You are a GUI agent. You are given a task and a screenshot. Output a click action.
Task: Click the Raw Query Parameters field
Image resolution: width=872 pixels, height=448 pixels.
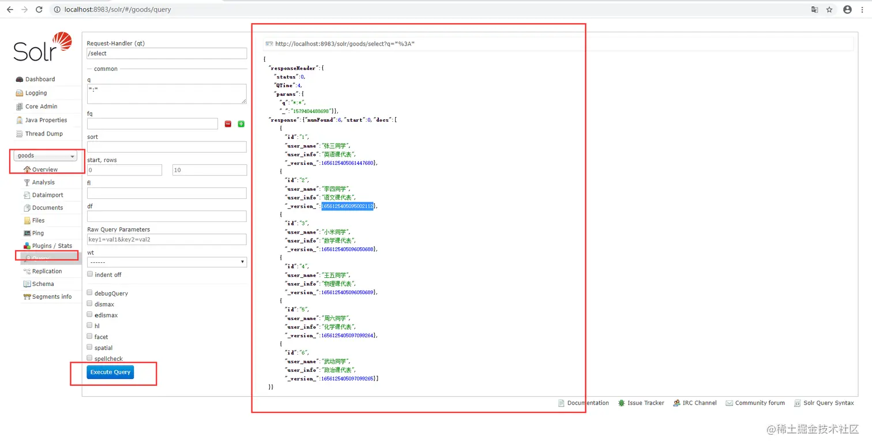point(167,239)
